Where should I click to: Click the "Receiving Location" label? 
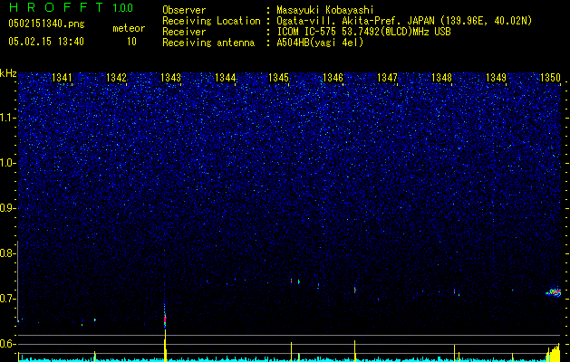click(x=211, y=21)
